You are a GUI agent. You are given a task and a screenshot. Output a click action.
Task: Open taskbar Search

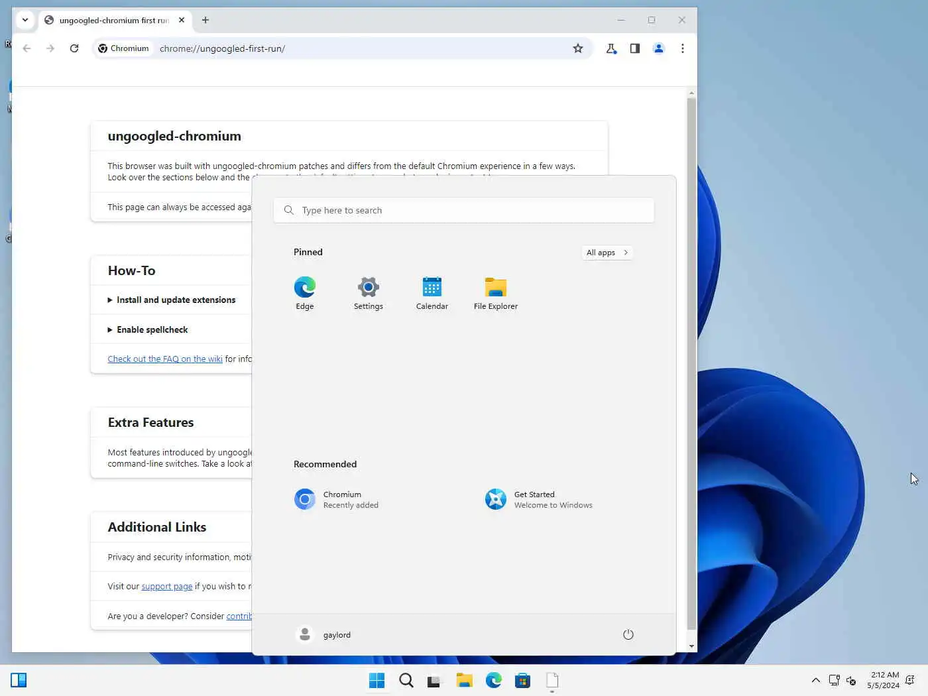(x=406, y=680)
